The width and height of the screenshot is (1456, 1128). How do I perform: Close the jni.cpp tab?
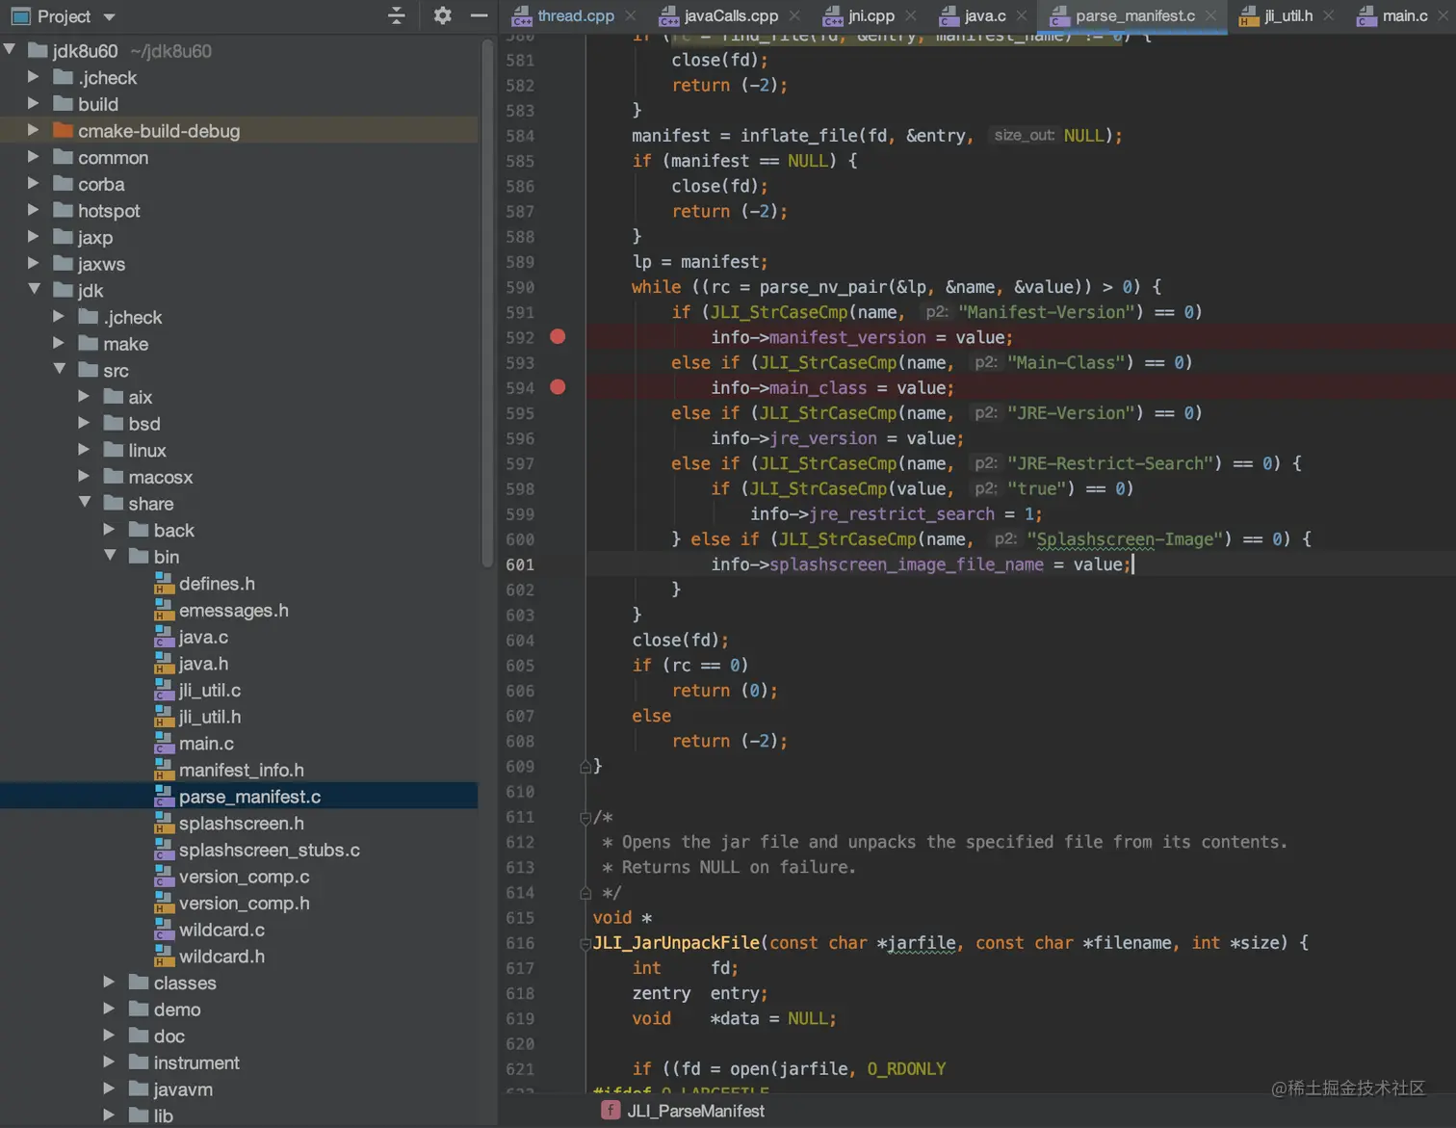[910, 15]
